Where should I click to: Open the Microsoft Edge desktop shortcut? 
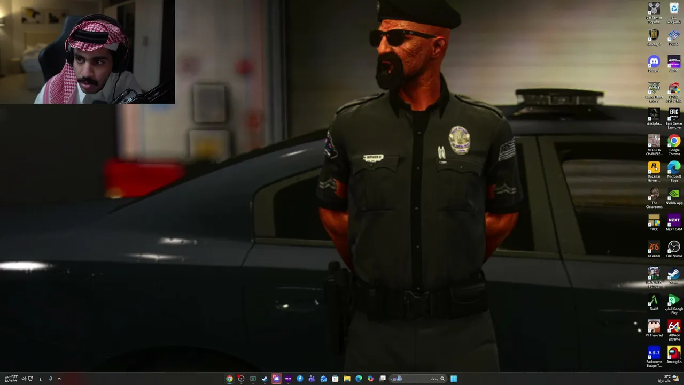pos(674,172)
